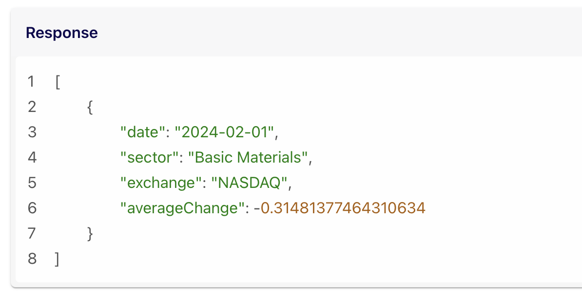Click the "NASDAQ" value

point(248,183)
